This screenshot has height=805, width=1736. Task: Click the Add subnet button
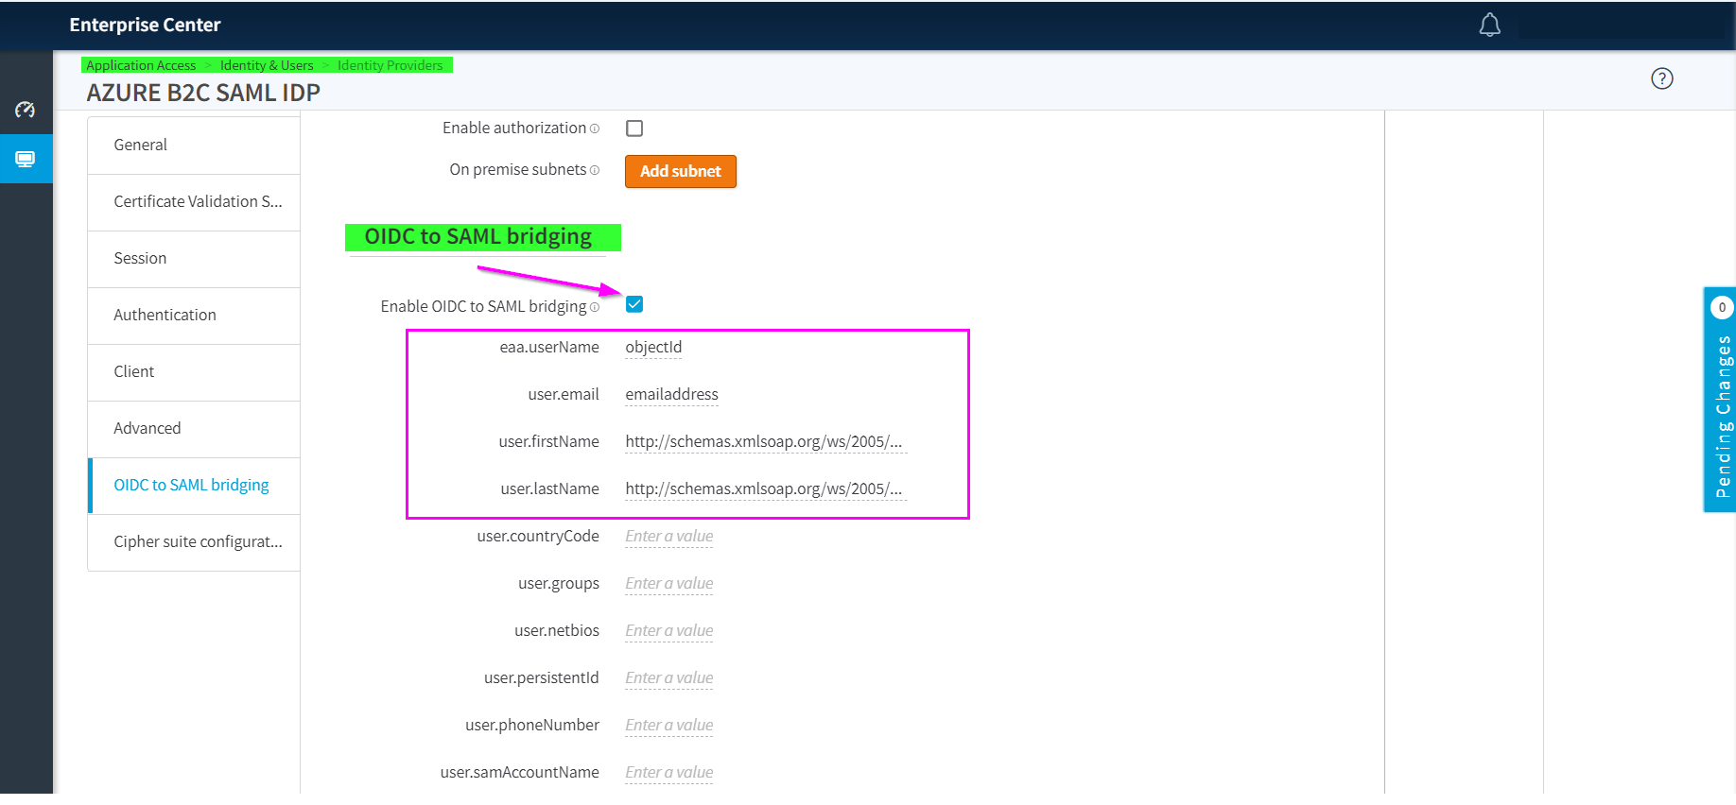[x=681, y=171]
